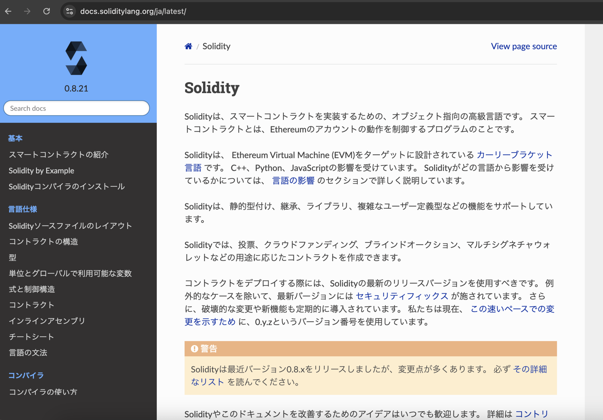Click the URL address bar text
Viewport: 603px width, 420px height.
tap(133, 12)
